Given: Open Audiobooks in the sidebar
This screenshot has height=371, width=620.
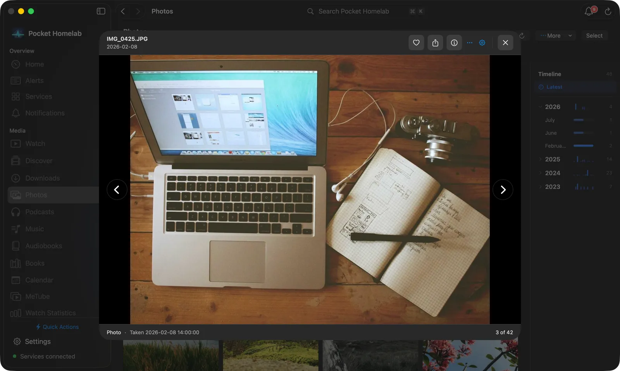Looking at the screenshot, I should pos(53,246).
